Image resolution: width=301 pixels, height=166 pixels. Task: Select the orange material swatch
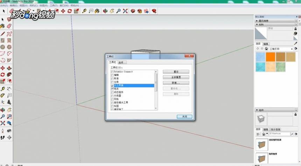[271, 57]
